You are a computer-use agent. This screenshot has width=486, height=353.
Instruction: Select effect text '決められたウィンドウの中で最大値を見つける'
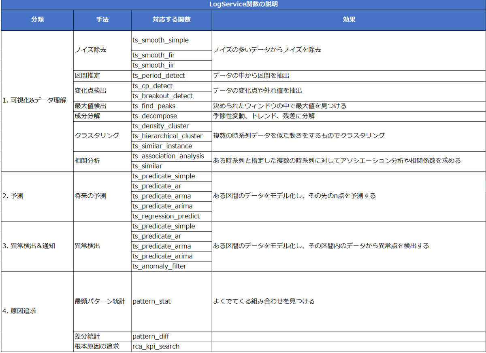pyautogui.click(x=280, y=106)
